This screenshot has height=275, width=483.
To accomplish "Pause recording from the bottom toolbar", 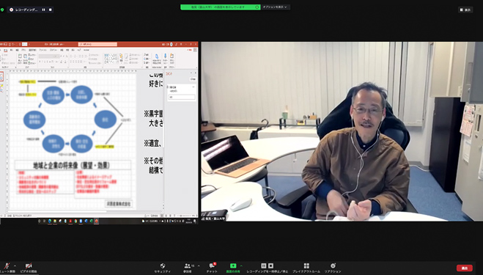I will (x=264, y=265).
